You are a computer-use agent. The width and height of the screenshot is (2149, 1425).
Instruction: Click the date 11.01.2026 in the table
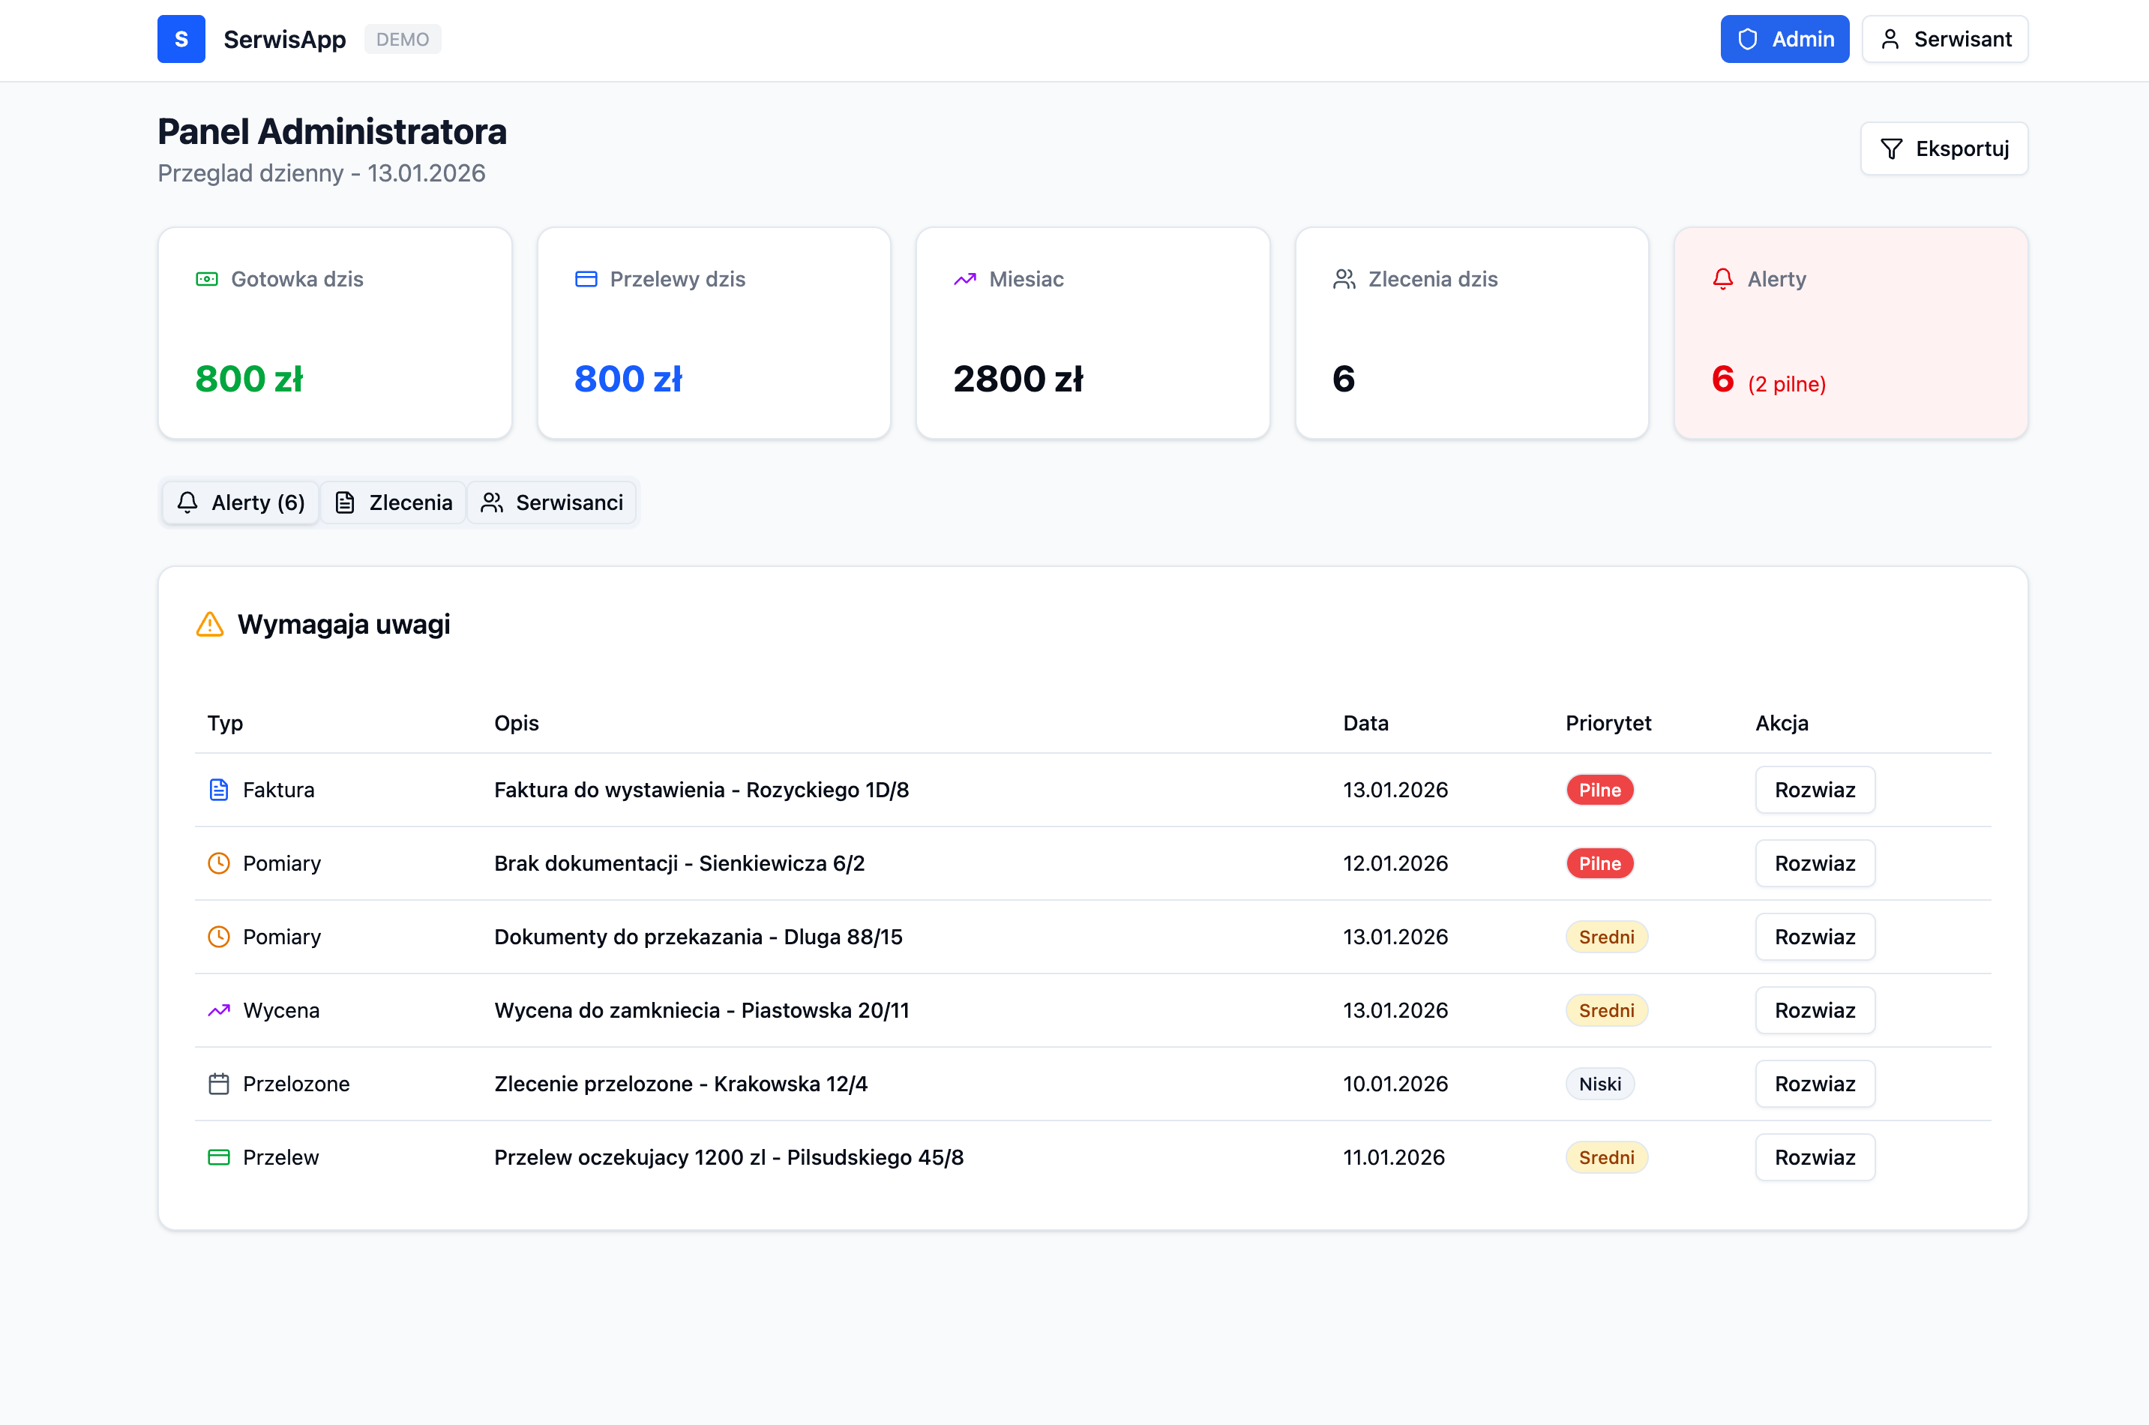click(1394, 1158)
